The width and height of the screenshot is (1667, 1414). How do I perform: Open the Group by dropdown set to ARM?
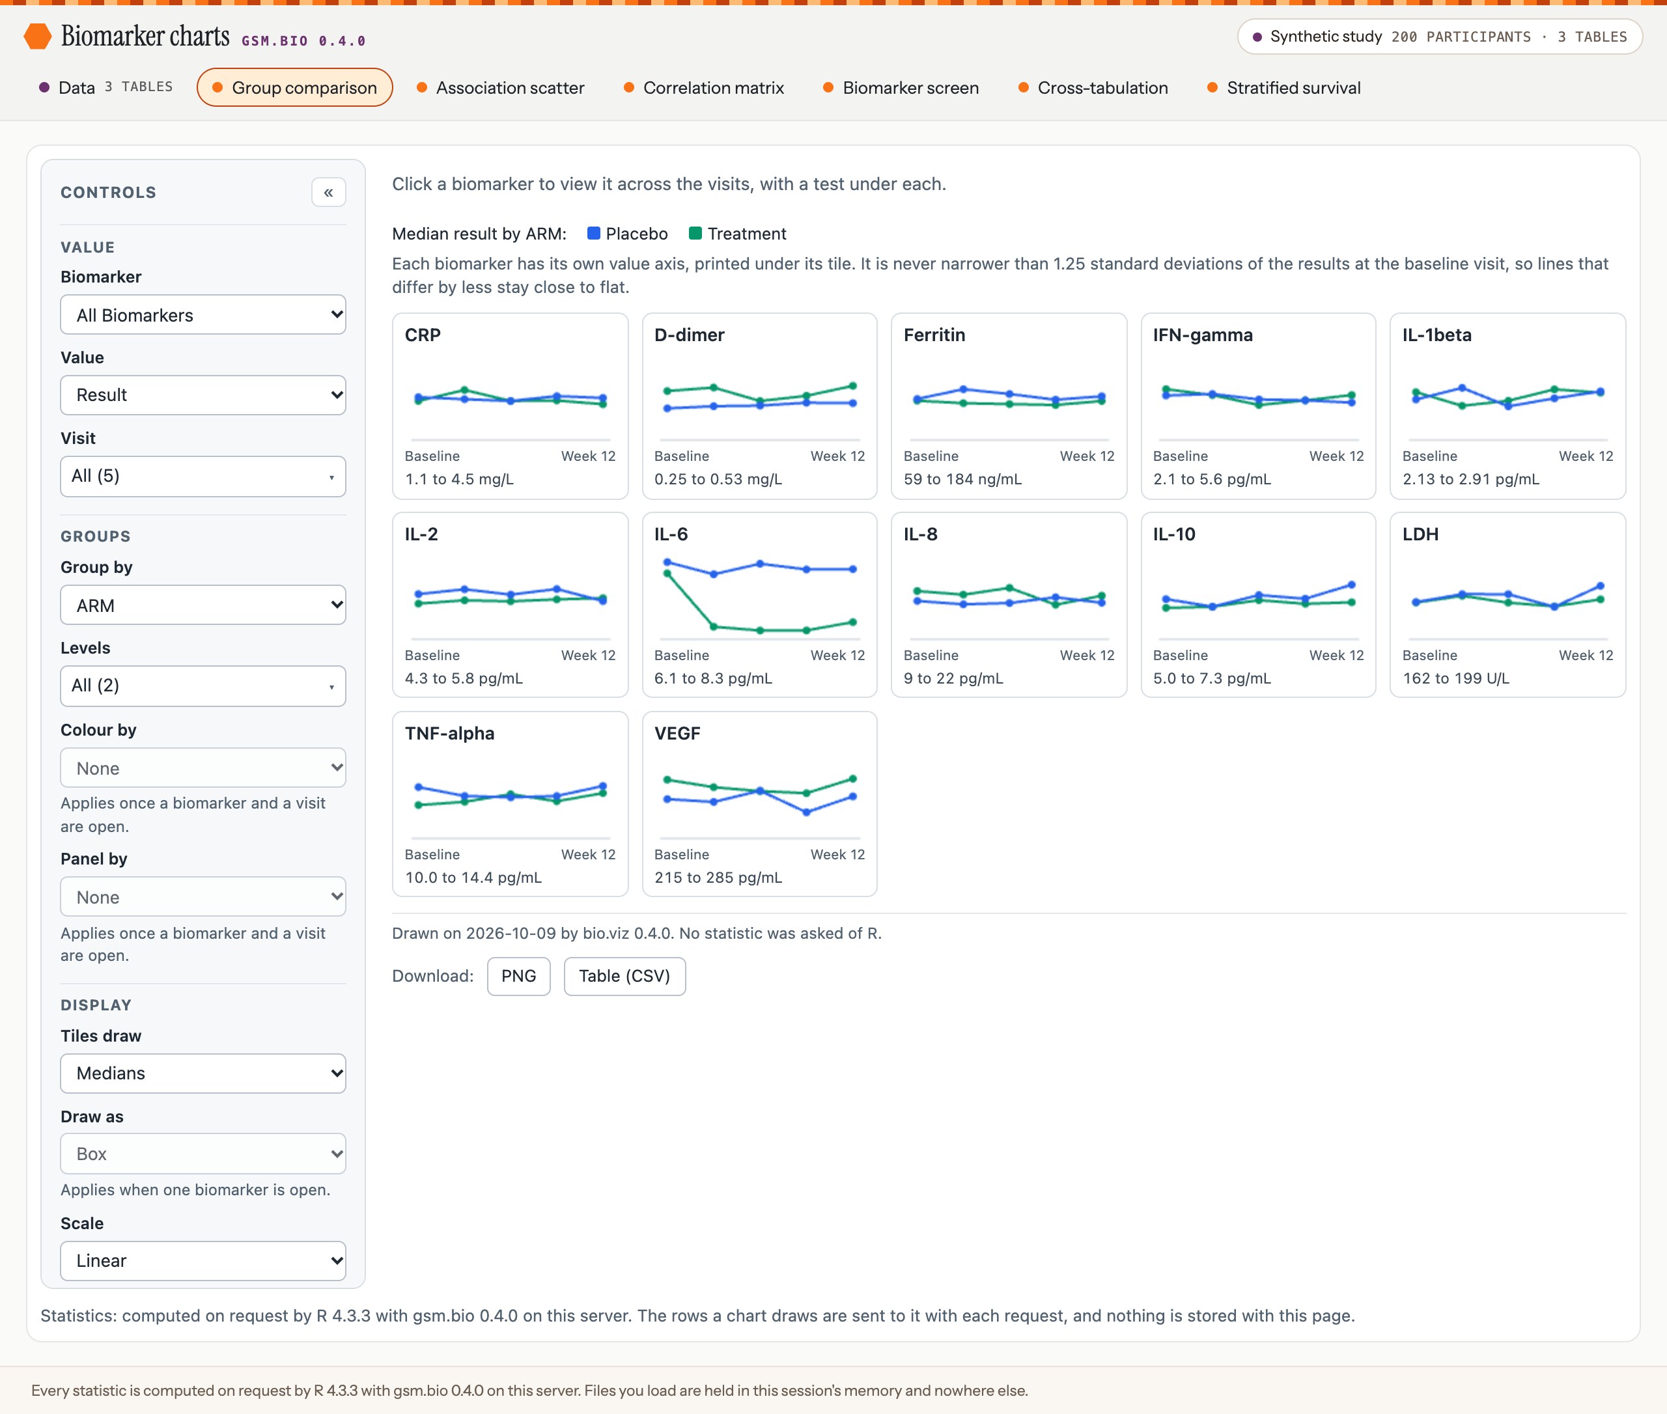pos(203,605)
